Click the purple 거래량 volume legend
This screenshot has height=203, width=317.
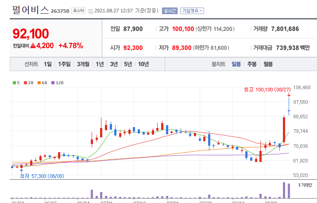coord(305,185)
